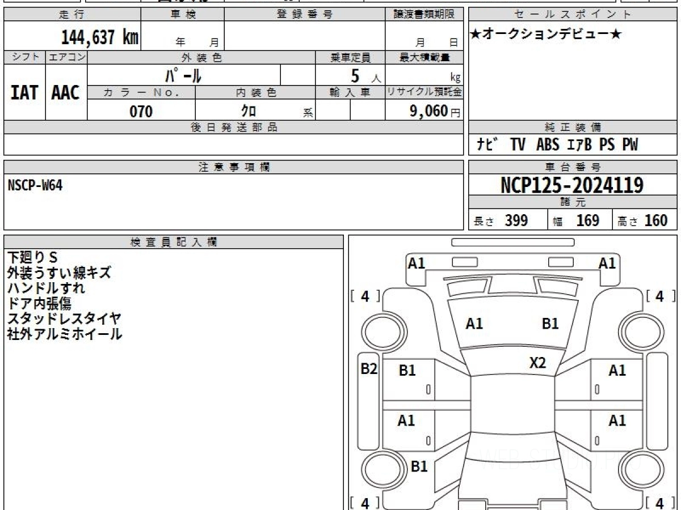Click the 車台番号 header
This screenshot has width=681, height=510.
[573, 167]
